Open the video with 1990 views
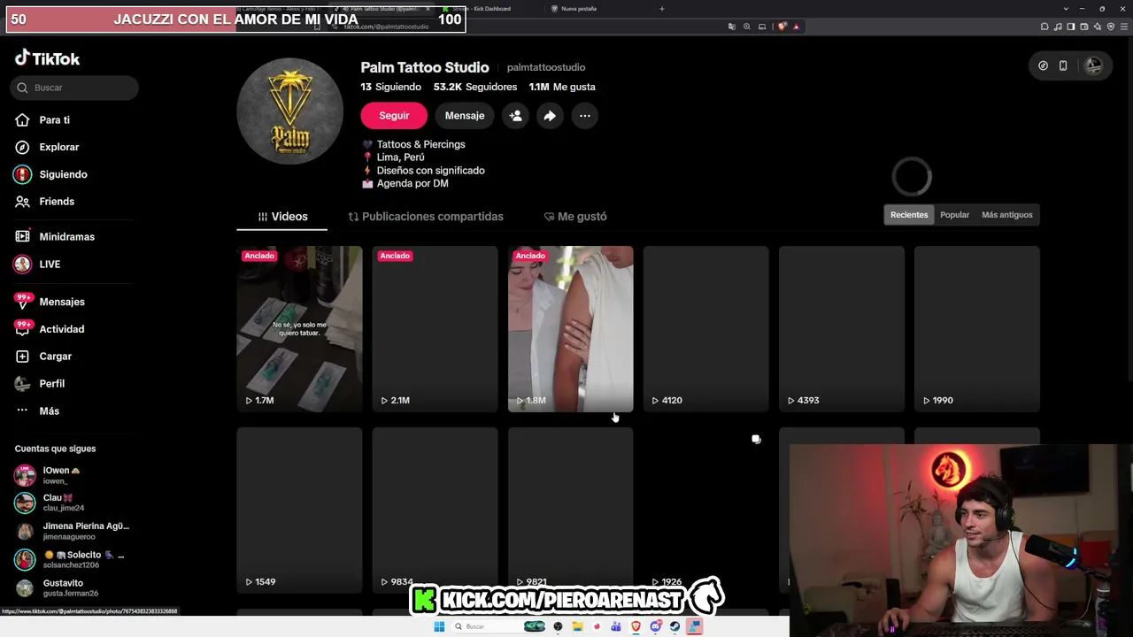This screenshot has height=637, width=1133. (x=977, y=329)
